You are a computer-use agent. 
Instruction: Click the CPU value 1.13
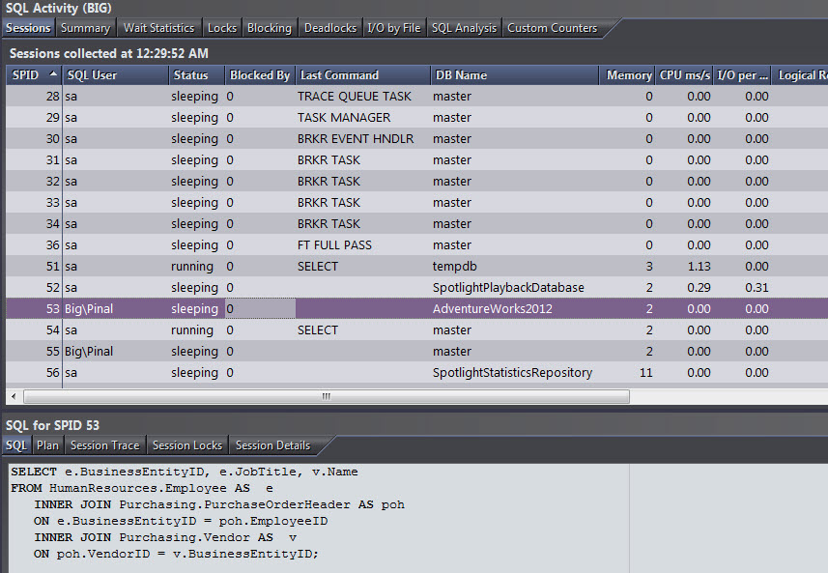click(699, 266)
